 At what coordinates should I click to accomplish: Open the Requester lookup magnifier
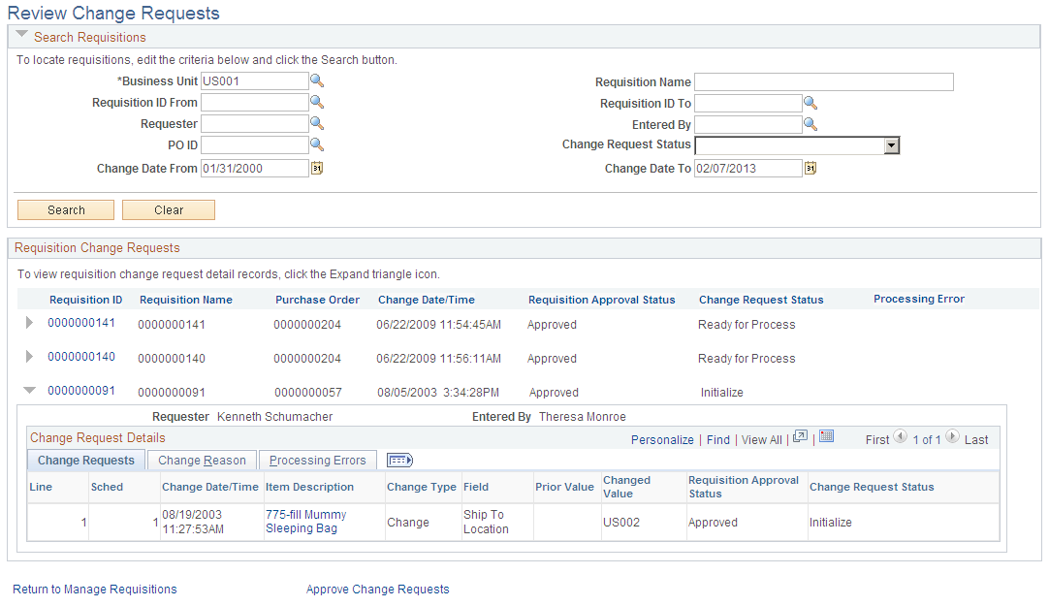(317, 123)
